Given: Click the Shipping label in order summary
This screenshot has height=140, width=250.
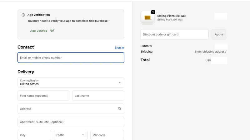Looking at the screenshot, I should coord(146,52).
